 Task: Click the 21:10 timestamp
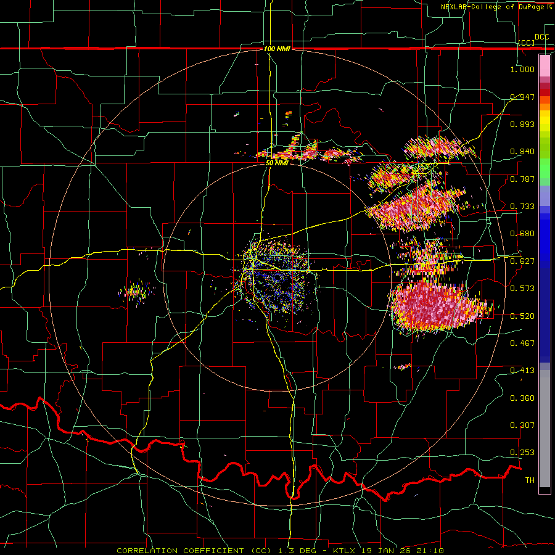tap(431, 551)
